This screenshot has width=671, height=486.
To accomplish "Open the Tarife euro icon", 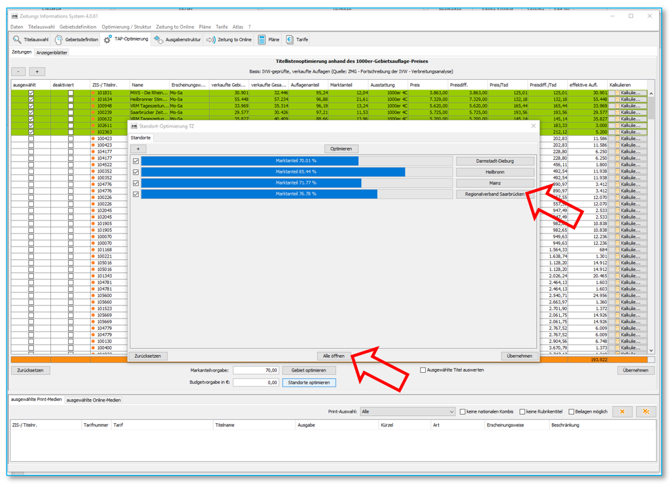I will [x=290, y=40].
